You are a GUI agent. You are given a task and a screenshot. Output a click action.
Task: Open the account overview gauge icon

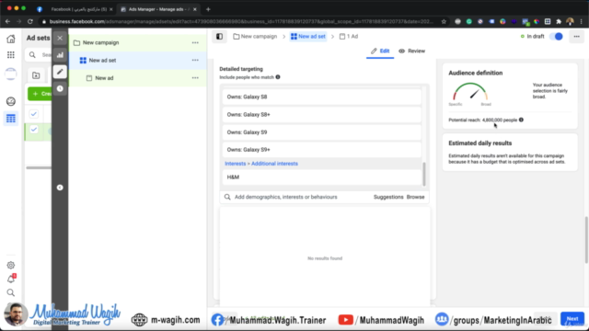(x=11, y=101)
